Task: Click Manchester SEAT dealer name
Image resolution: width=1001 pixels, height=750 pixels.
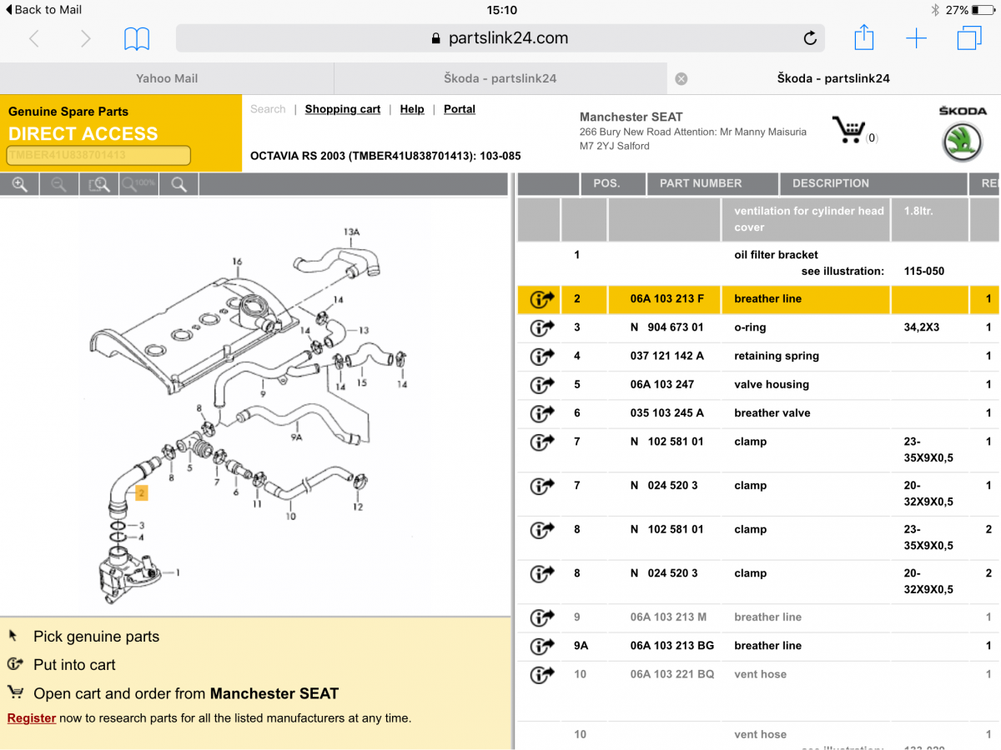Action: [631, 117]
